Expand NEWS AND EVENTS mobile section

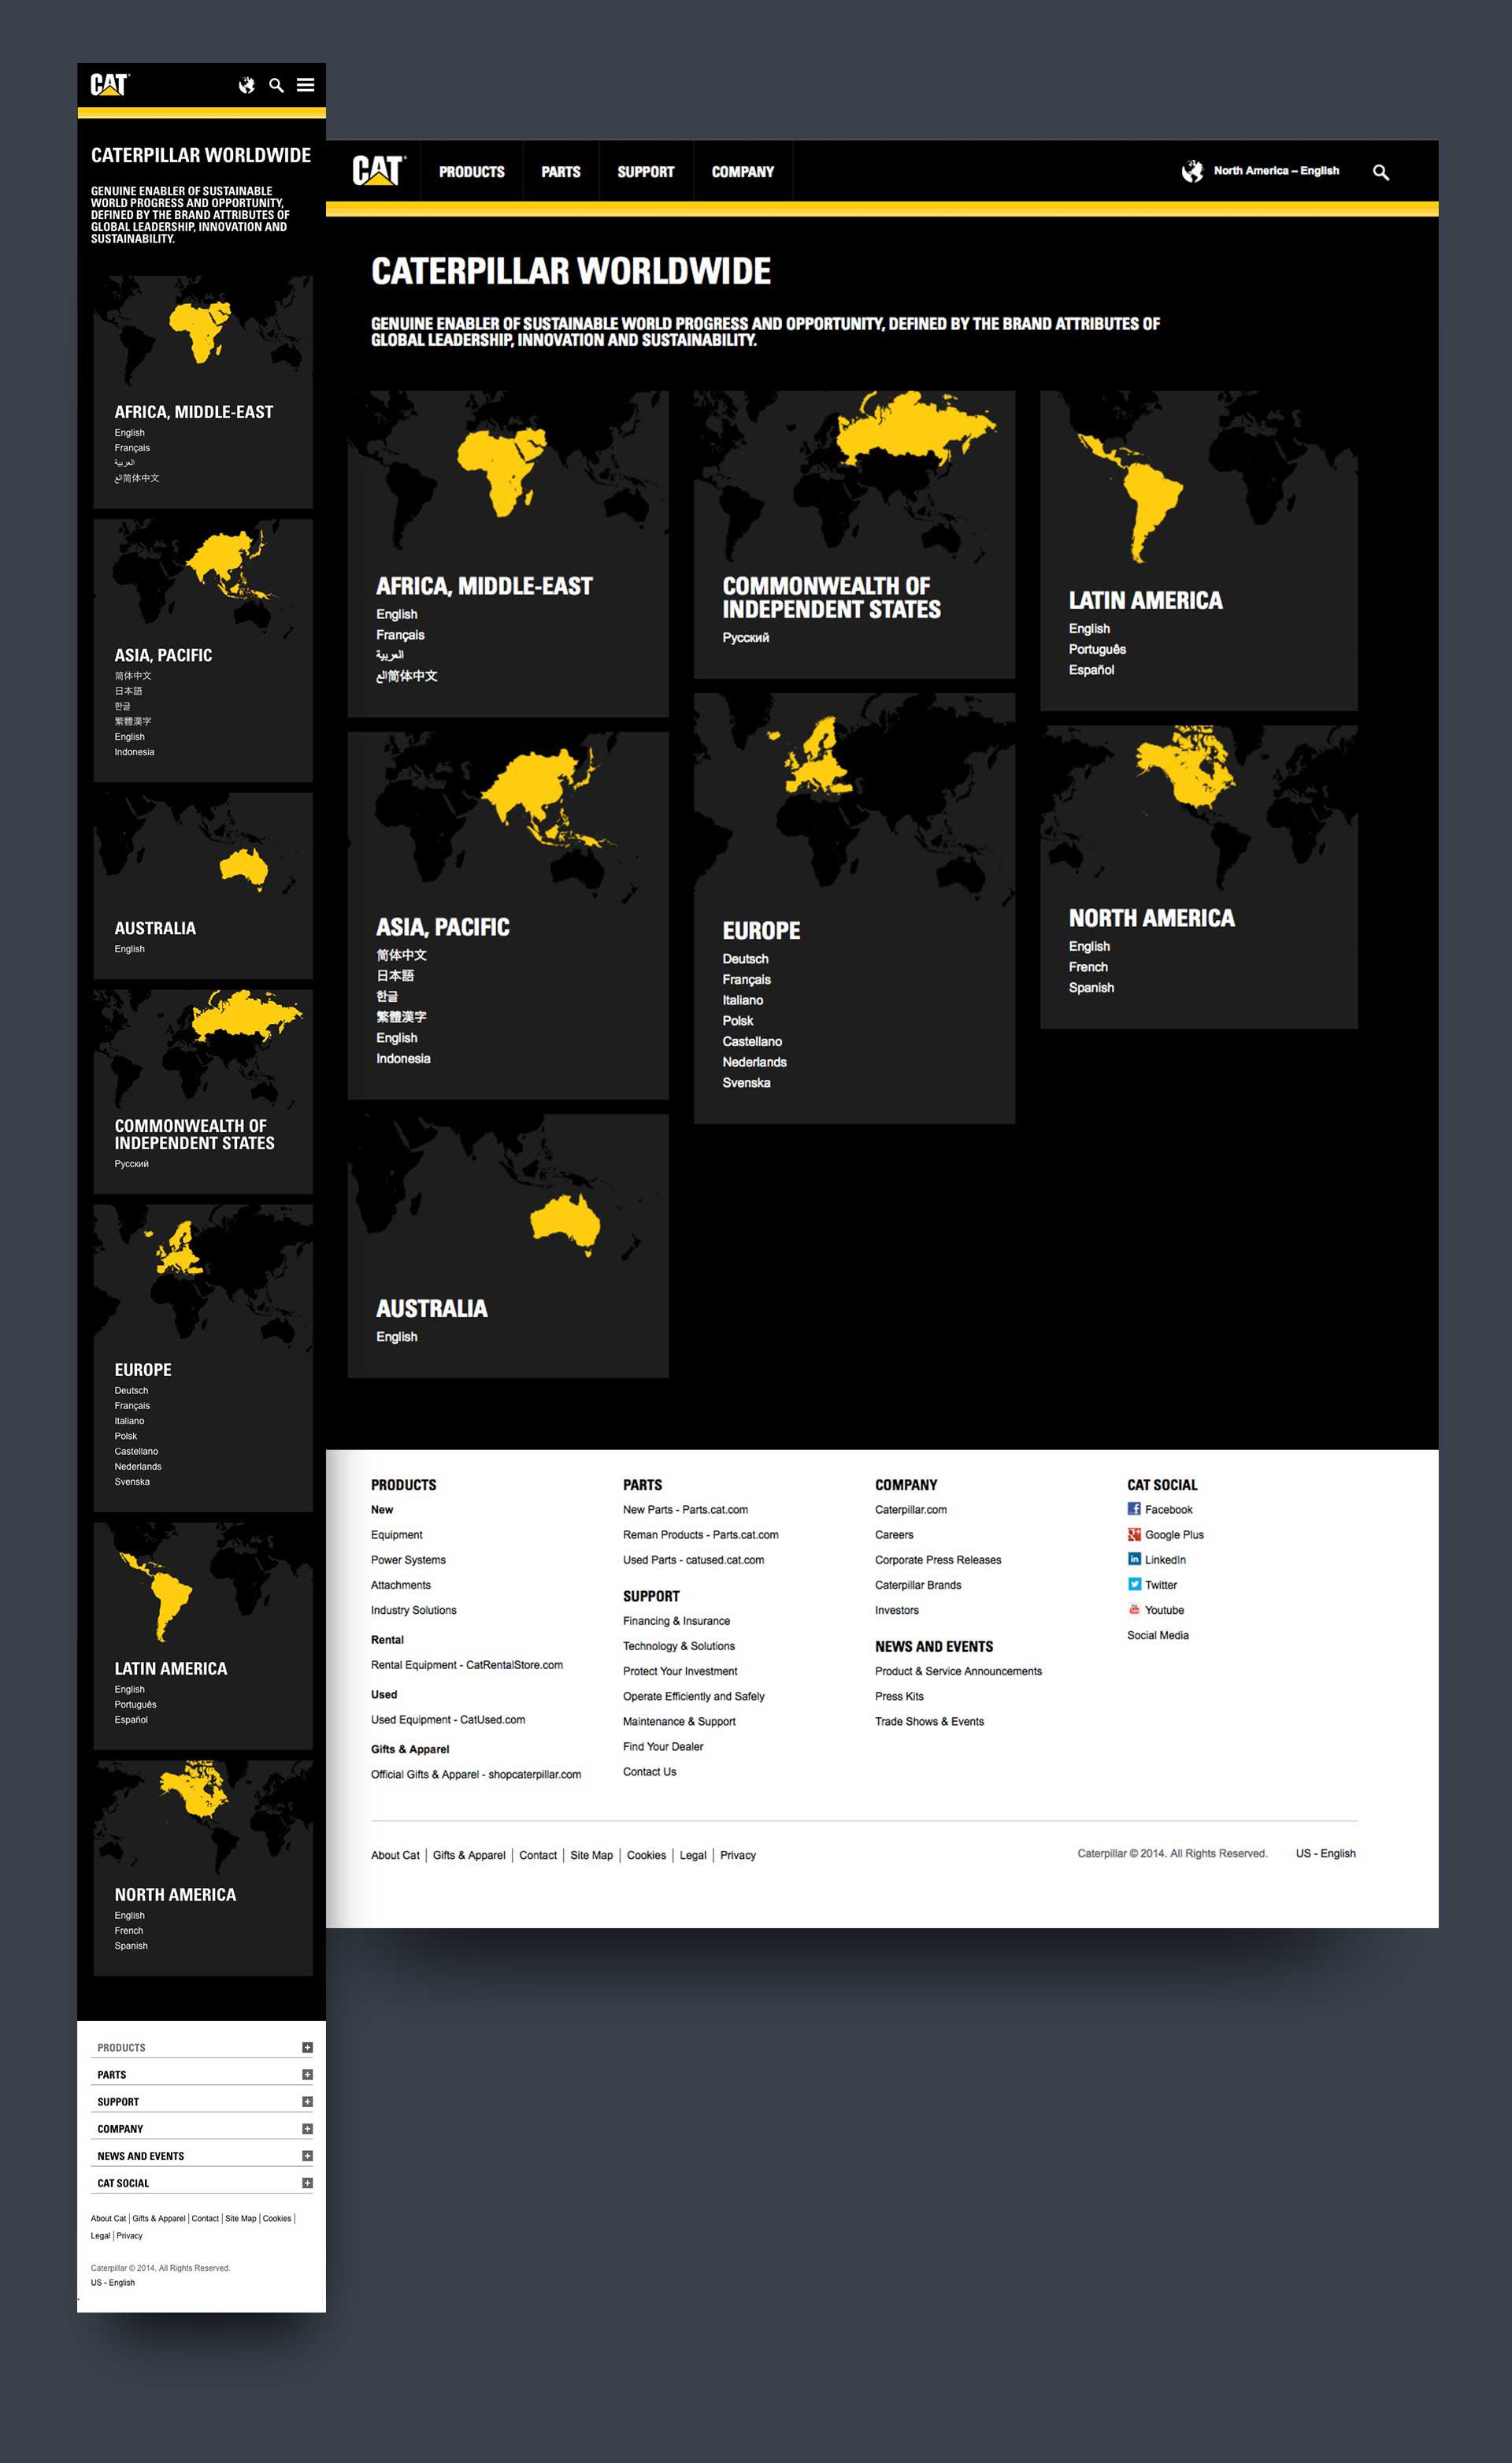pos(307,2156)
